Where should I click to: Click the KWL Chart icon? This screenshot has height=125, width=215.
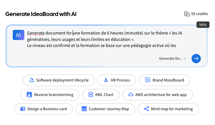tap(90, 95)
